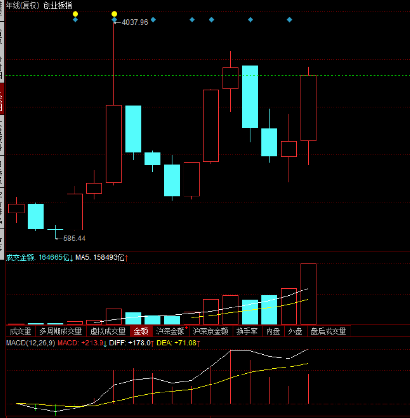Select the 外盘 tab
This screenshot has height=418, width=410.
pos(295,332)
